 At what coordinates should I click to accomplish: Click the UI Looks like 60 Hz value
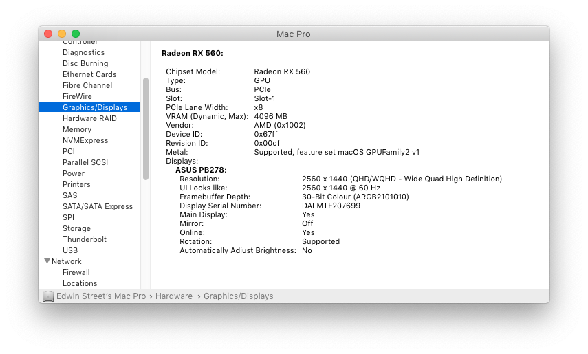pyautogui.click(x=341, y=188)
